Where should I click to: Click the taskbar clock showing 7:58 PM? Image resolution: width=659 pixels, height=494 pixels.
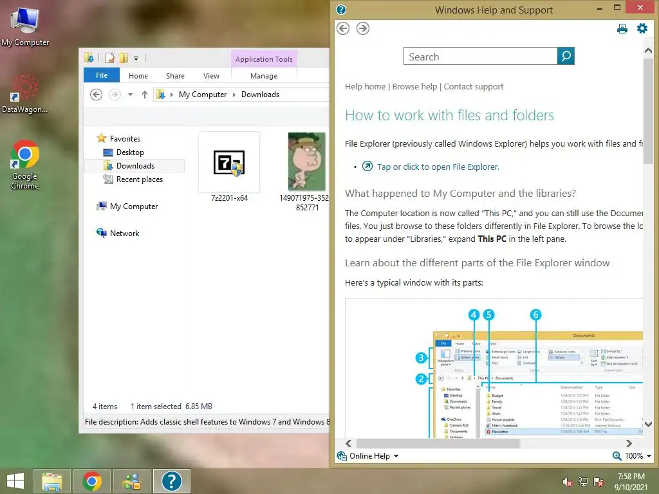[x=631, y=477]
